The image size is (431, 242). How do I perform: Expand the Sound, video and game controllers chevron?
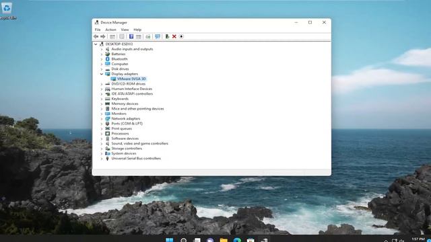pos(102,143)
